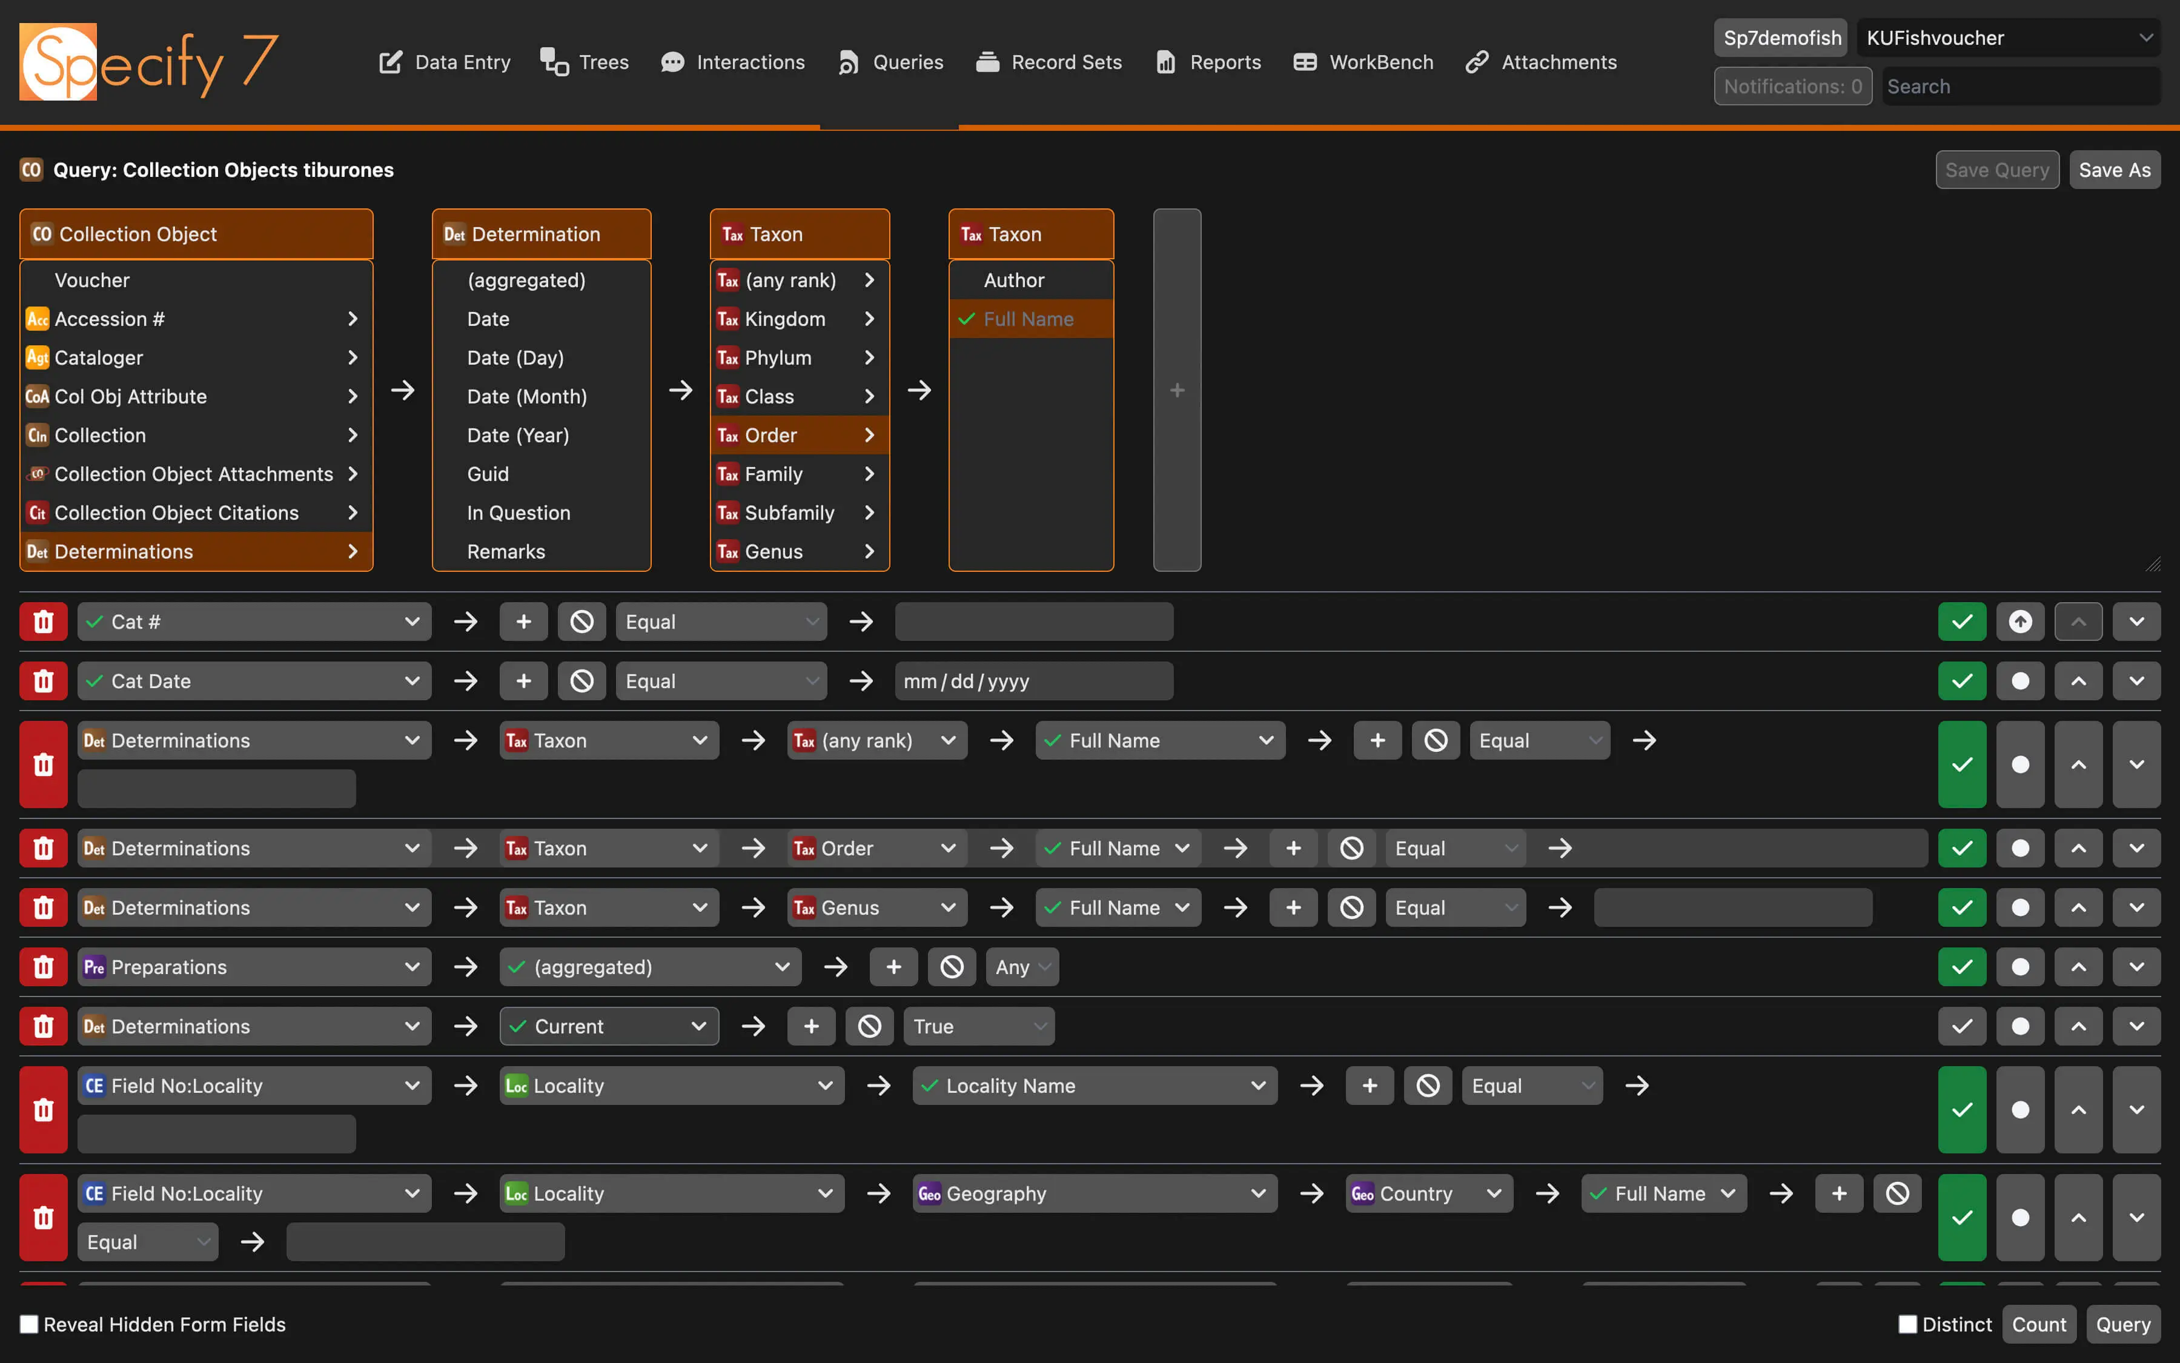Click the Specify 7 logo
This screenshot has width=2180, height=1363.
tap(148, 61)
